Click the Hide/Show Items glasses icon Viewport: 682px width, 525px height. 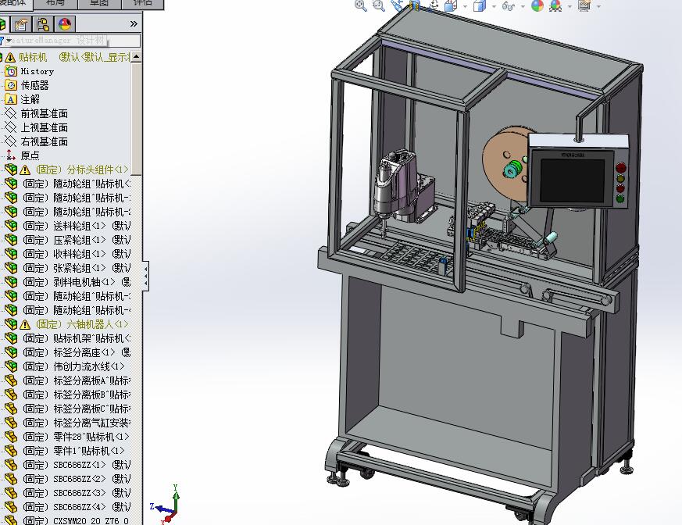[x=508, y=5]
